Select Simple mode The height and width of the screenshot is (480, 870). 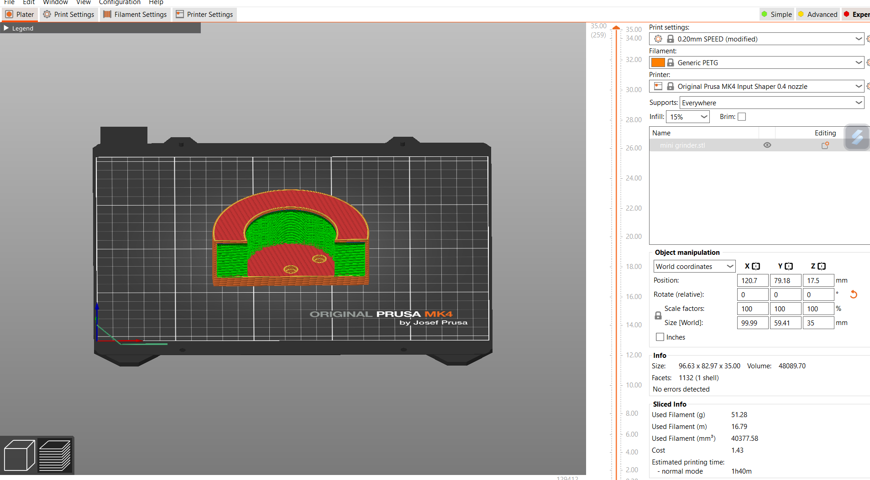pos(777,14)
